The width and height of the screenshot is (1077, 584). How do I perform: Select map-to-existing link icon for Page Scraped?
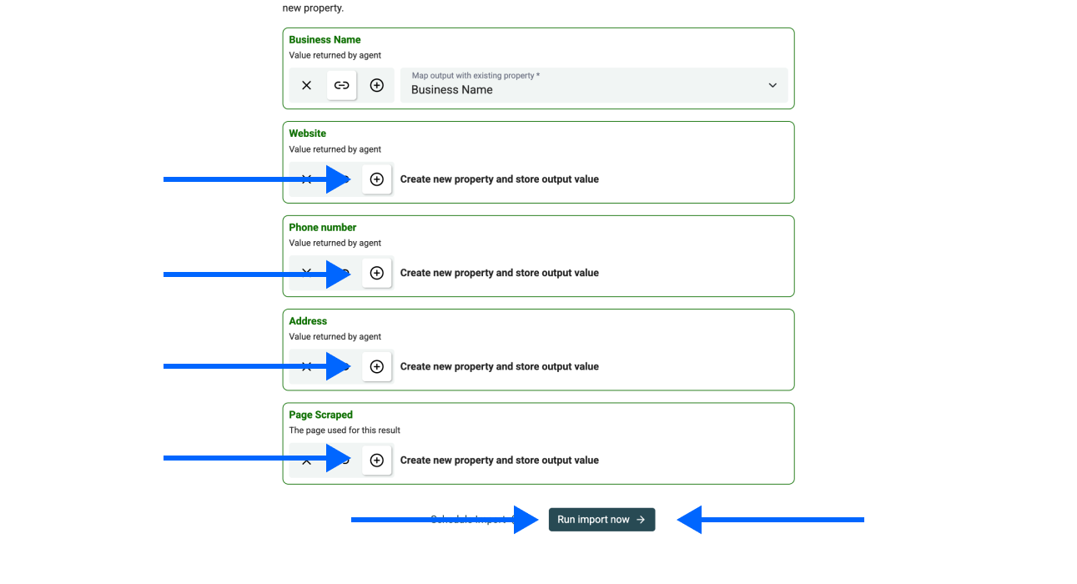343,461
